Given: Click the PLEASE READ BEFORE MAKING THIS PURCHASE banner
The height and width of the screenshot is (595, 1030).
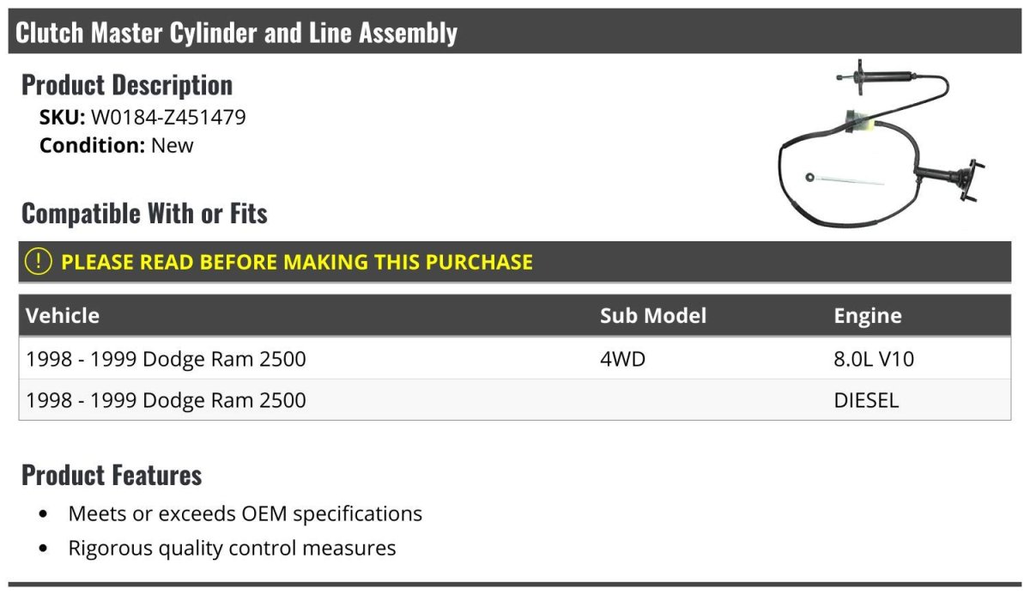Looking at the screenshot, I should pos(515,262).
